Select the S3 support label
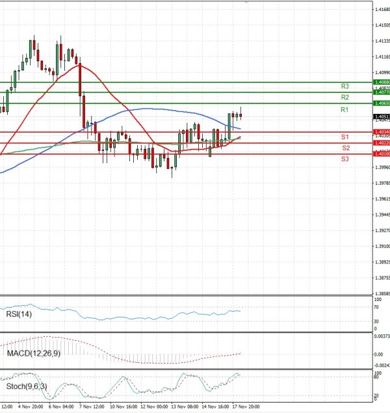 pos(345,159)
